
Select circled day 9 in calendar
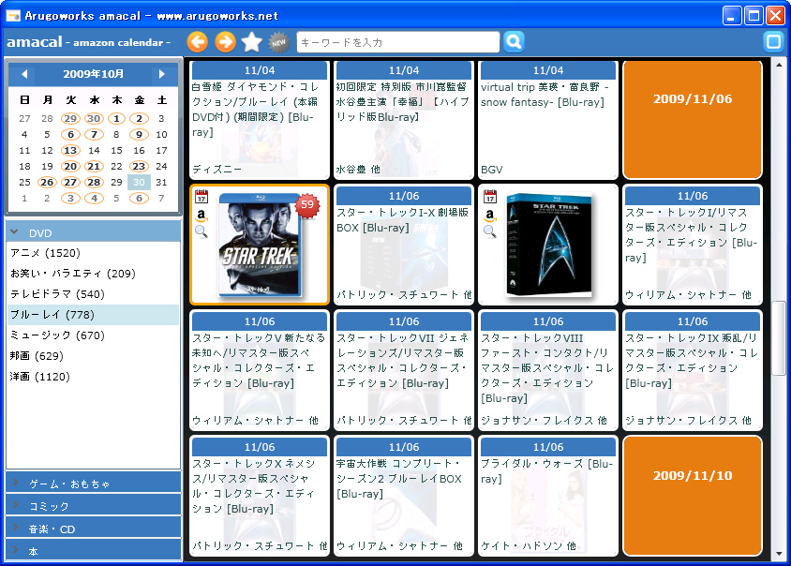click(139, 135)
